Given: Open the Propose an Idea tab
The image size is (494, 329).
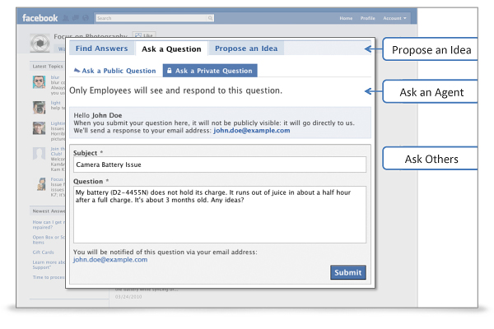Looking at the screenshot, I should [245, 49].
